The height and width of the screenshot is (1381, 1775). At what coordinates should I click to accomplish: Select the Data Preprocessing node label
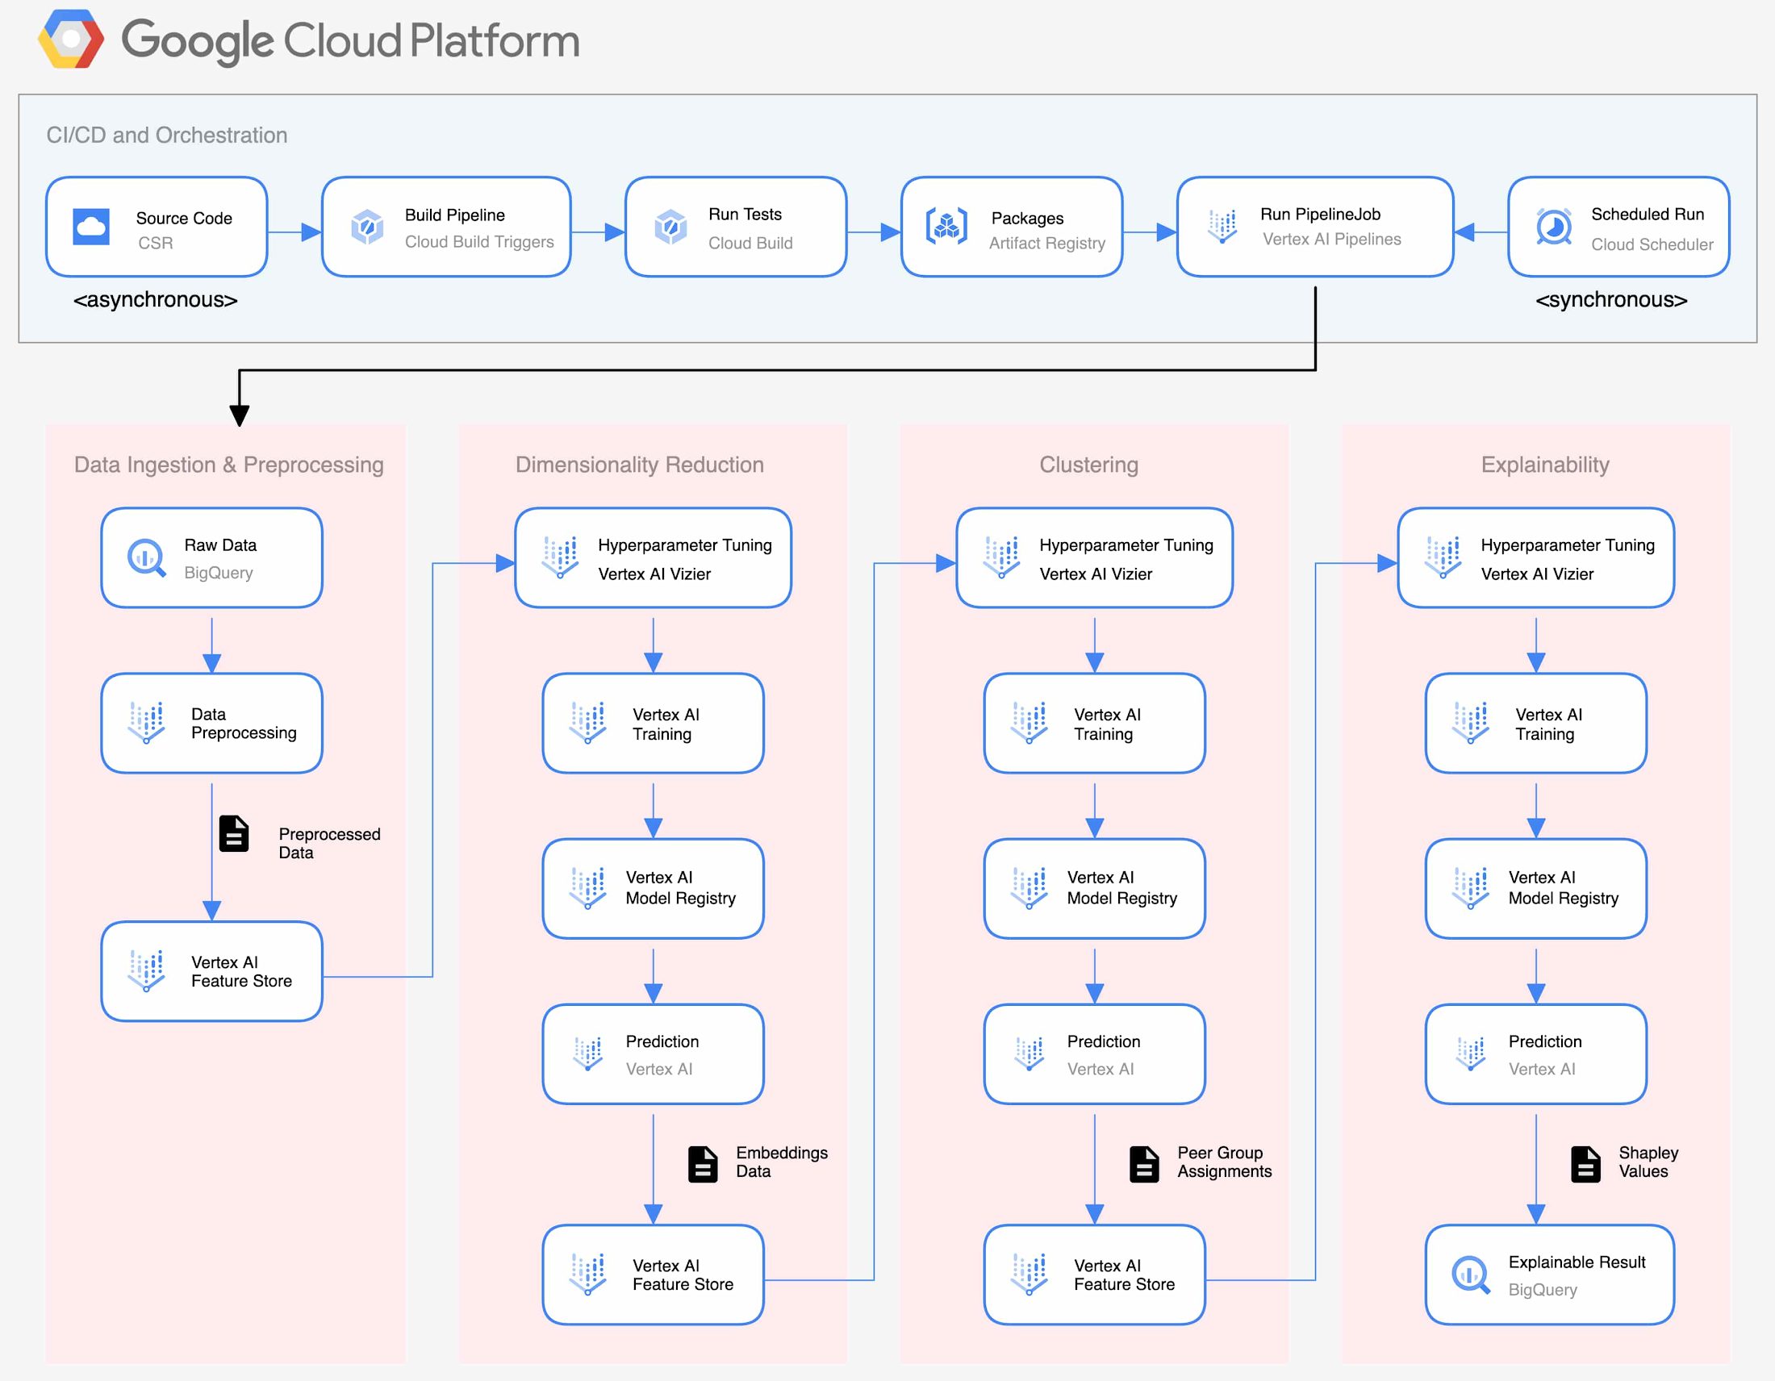(x=244, y=723)
